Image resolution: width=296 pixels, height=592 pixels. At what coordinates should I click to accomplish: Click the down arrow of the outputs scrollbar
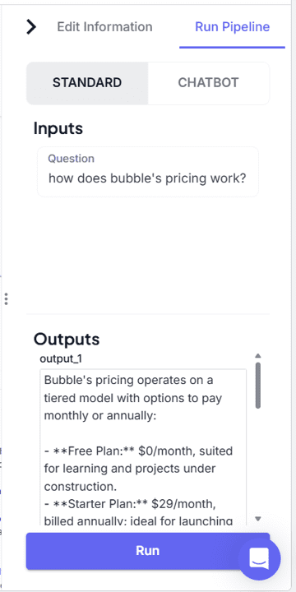258,519
